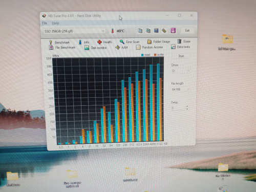The height and width of the screenshot is (192, 256).
Task: Increase the Delay value with stepper arrow
Action: [x=187, y=106]
